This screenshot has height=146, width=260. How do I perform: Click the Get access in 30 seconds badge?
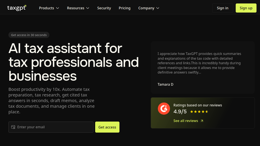tap(29, 35)
